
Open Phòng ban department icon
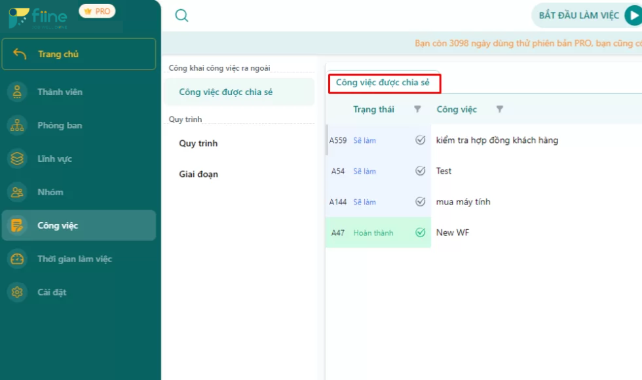point(17,126)
